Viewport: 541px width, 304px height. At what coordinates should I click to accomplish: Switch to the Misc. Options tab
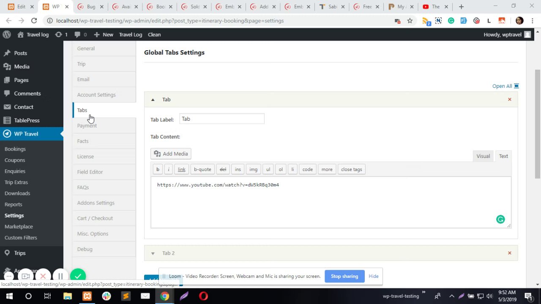104,234
